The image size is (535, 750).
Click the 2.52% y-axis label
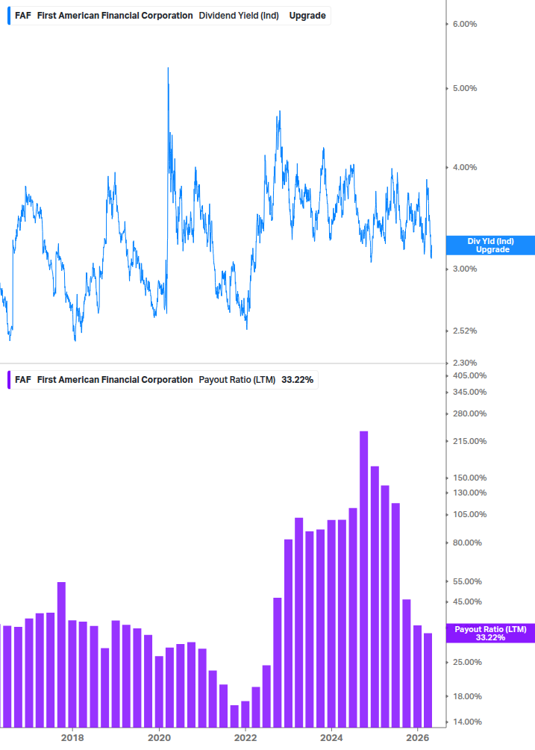point(465,331)
